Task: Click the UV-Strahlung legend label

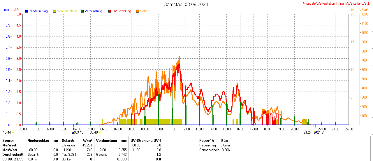Action: 122,11
